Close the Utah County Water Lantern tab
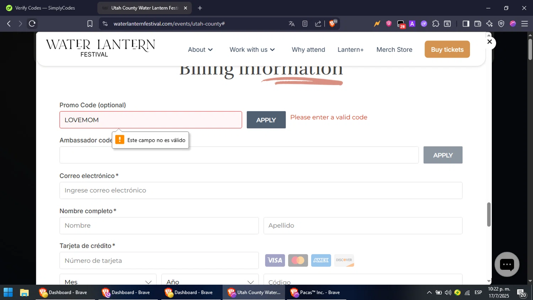This screenshot has height=300, width=533. click(185, 8)
